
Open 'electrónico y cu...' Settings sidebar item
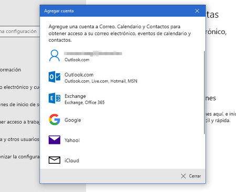coord(19,87)
